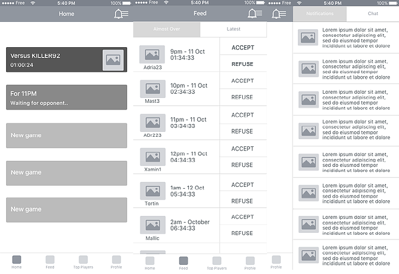Open Tortin's avatar image in the feed
Image resolution: width=399 pixels, height=274 pixels.
point(153,191)
